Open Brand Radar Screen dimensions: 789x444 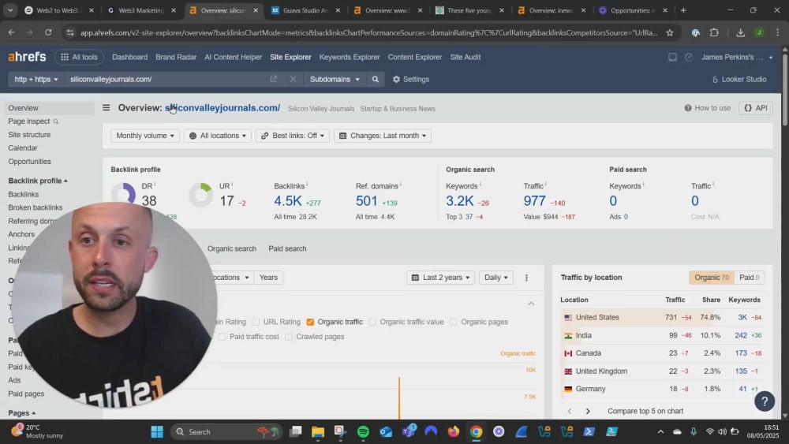coord(176,57)
